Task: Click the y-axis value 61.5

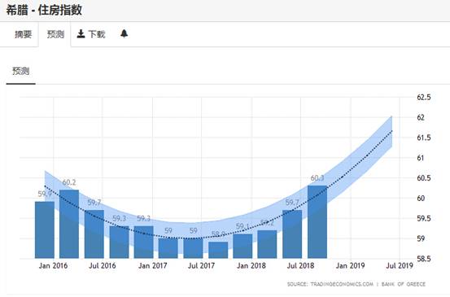Action: click(424, 138)
